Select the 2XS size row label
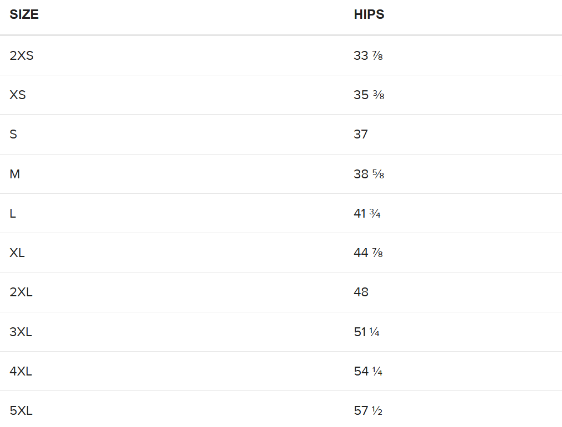 22,55
